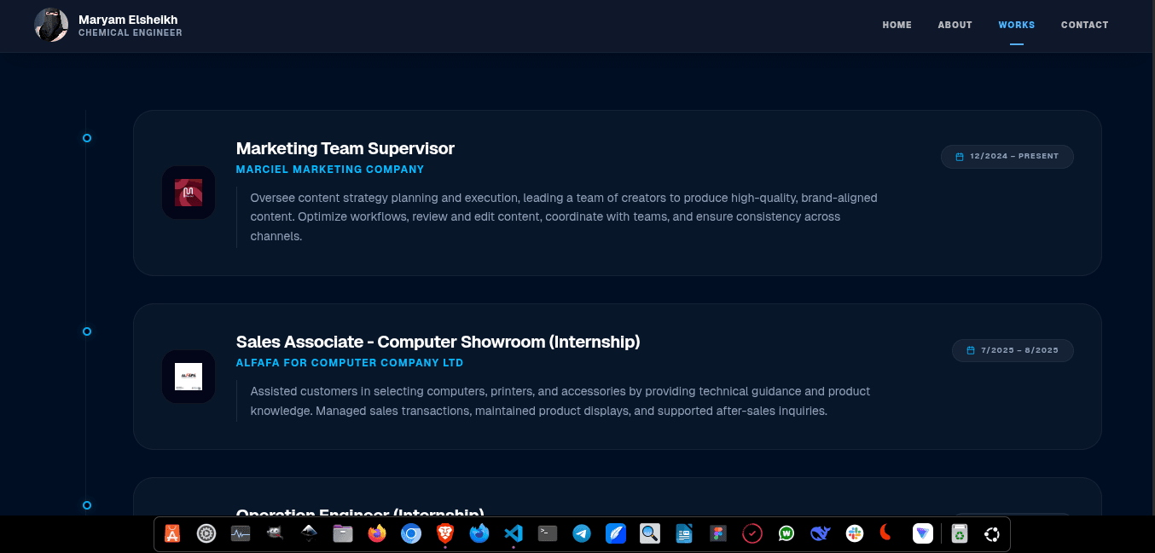Launch WhatsApp from the dock
The width and height of the screenshot is (1155, 553).
tap(786, 534)
